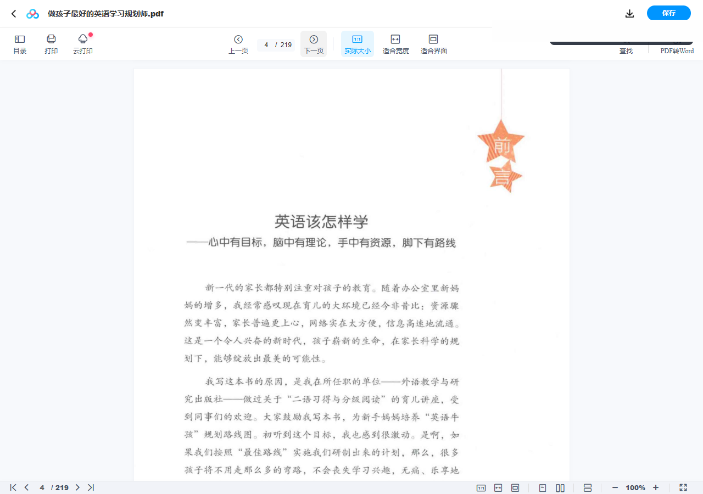The image size is (703, 494).
Task: Click the blue 保存 button
Action: pos(669,13)
